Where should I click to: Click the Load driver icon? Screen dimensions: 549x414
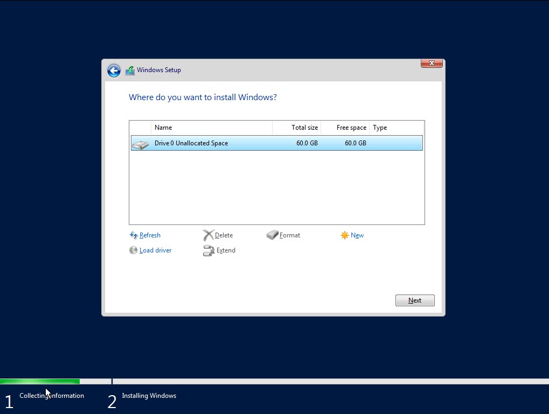(133, 250)
